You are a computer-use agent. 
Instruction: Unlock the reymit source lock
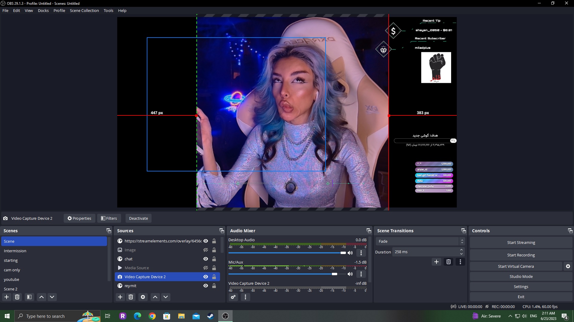tap(214, 286)
